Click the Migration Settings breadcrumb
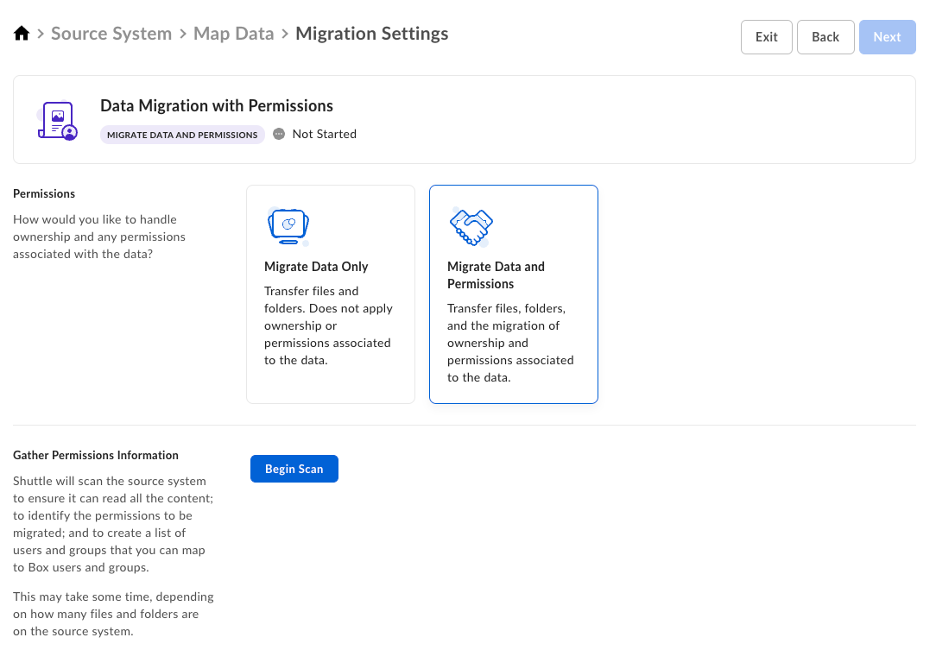Image resolution: width=936 pixels, height=669 pixels. click(371, 34)
